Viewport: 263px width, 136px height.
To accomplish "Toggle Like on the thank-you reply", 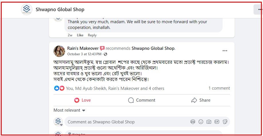I will 80,35.
